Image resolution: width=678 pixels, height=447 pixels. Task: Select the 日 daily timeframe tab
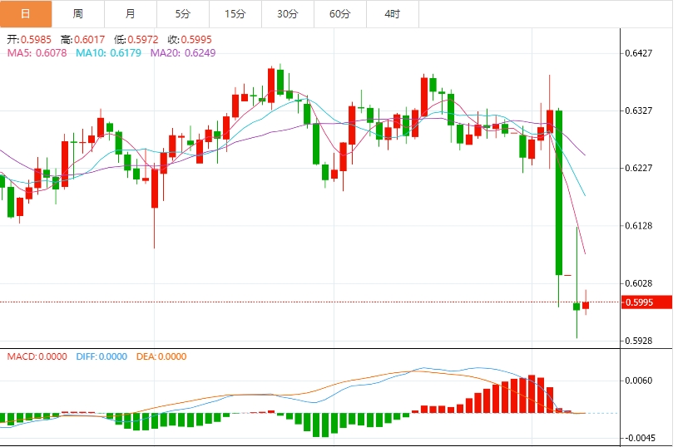pos(26,14)
